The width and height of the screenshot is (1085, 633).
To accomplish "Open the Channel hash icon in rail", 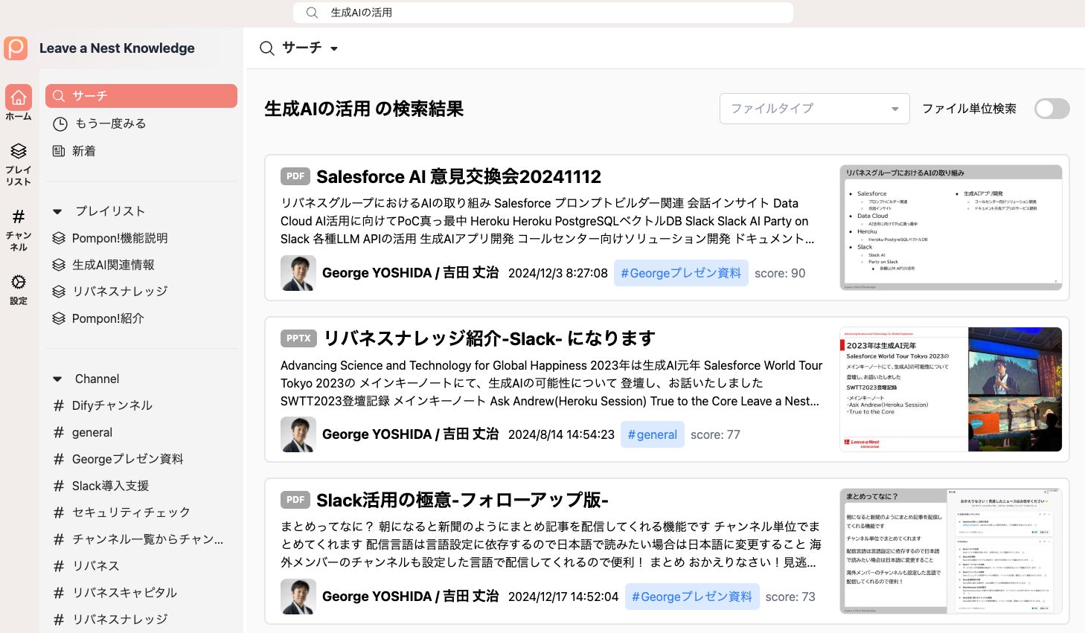I will point(19,216).
